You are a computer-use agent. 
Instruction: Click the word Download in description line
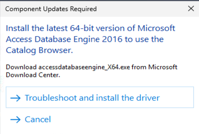tap(21, 67)
